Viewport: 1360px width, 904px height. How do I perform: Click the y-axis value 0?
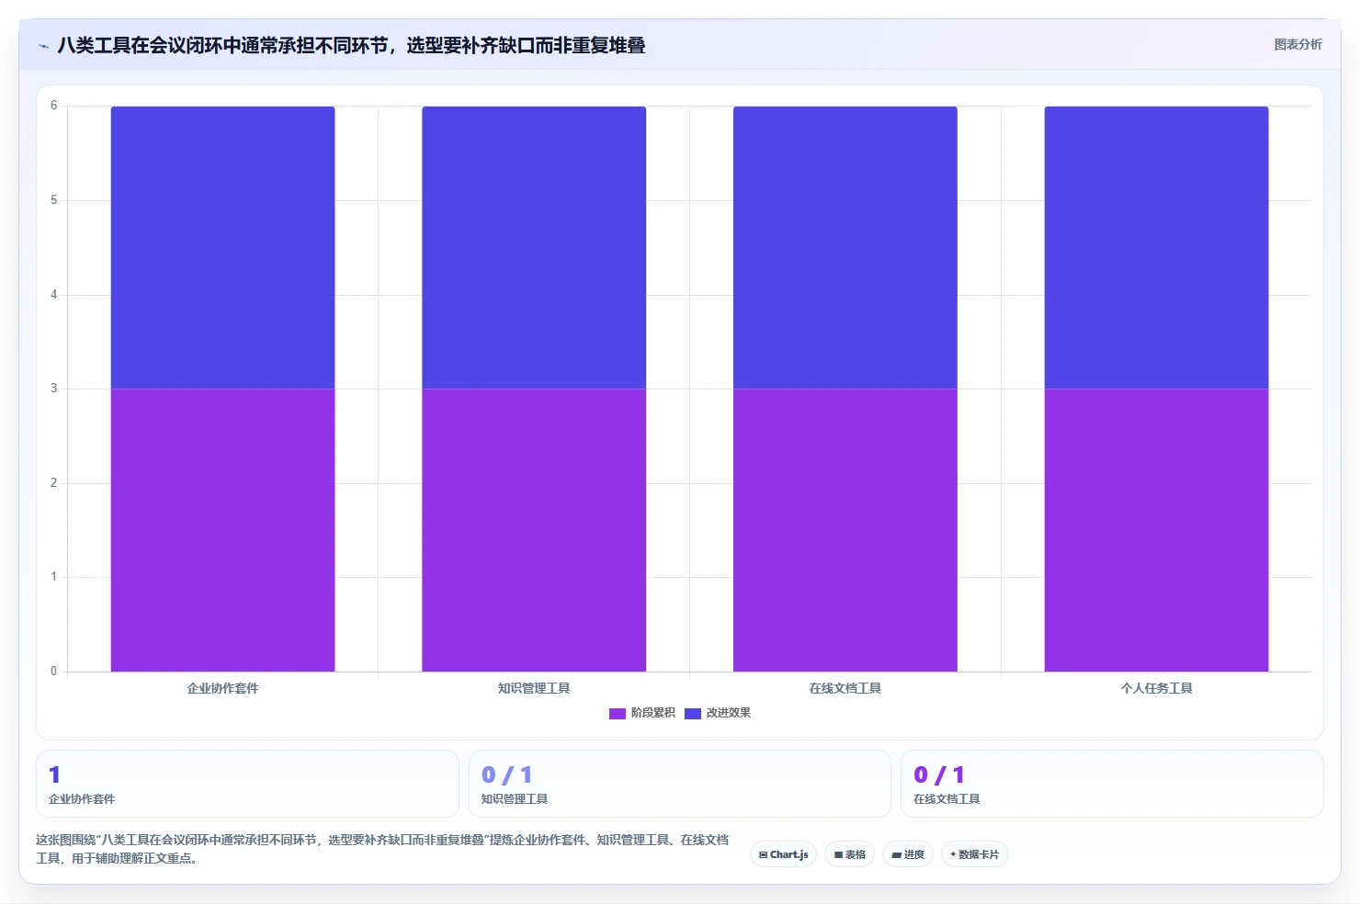(53, 672)
